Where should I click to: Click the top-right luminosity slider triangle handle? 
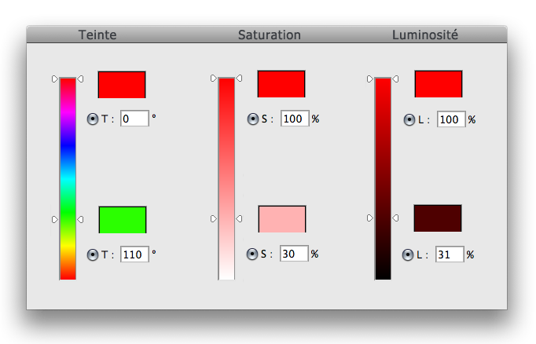[396, 79]
